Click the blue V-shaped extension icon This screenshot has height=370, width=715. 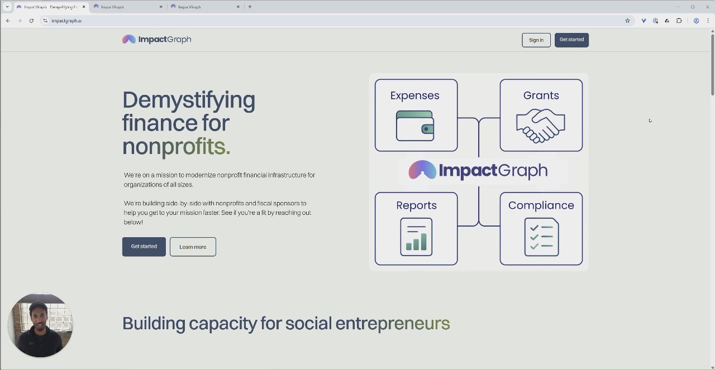coord(643,21)
